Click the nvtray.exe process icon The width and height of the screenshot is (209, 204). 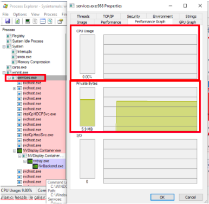[30, 161]
